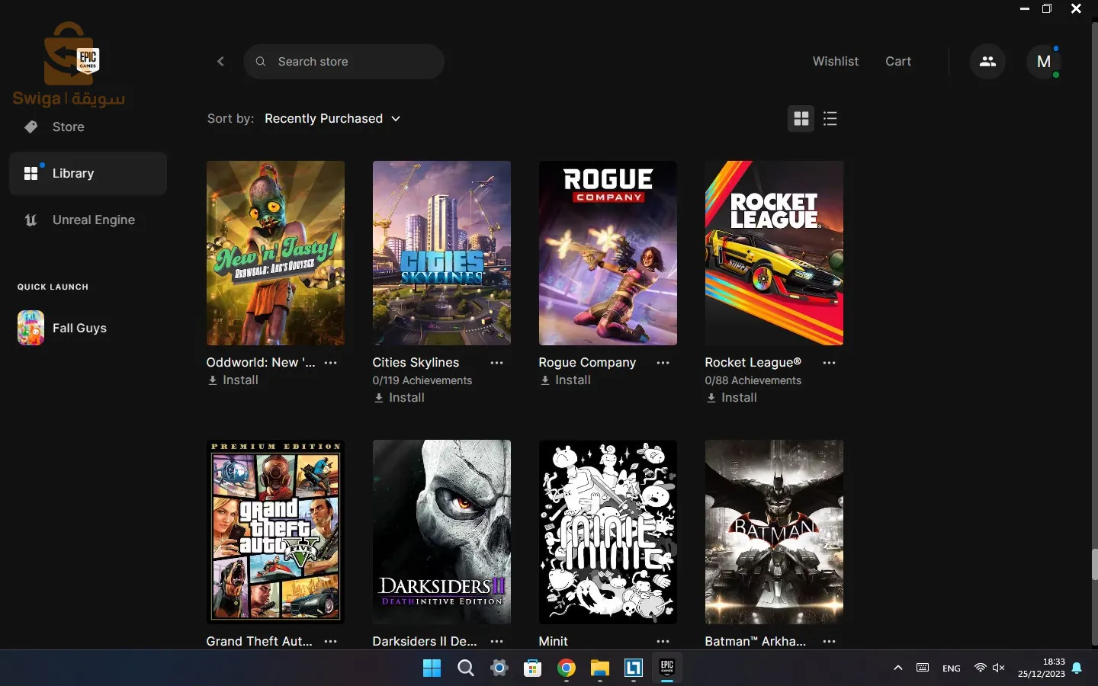Image resolution: width=1098 pixels, height=686 pixels.
Task: Open more options menu for Rogue Company
Action: pyautogui.click(x=663, y=363)
